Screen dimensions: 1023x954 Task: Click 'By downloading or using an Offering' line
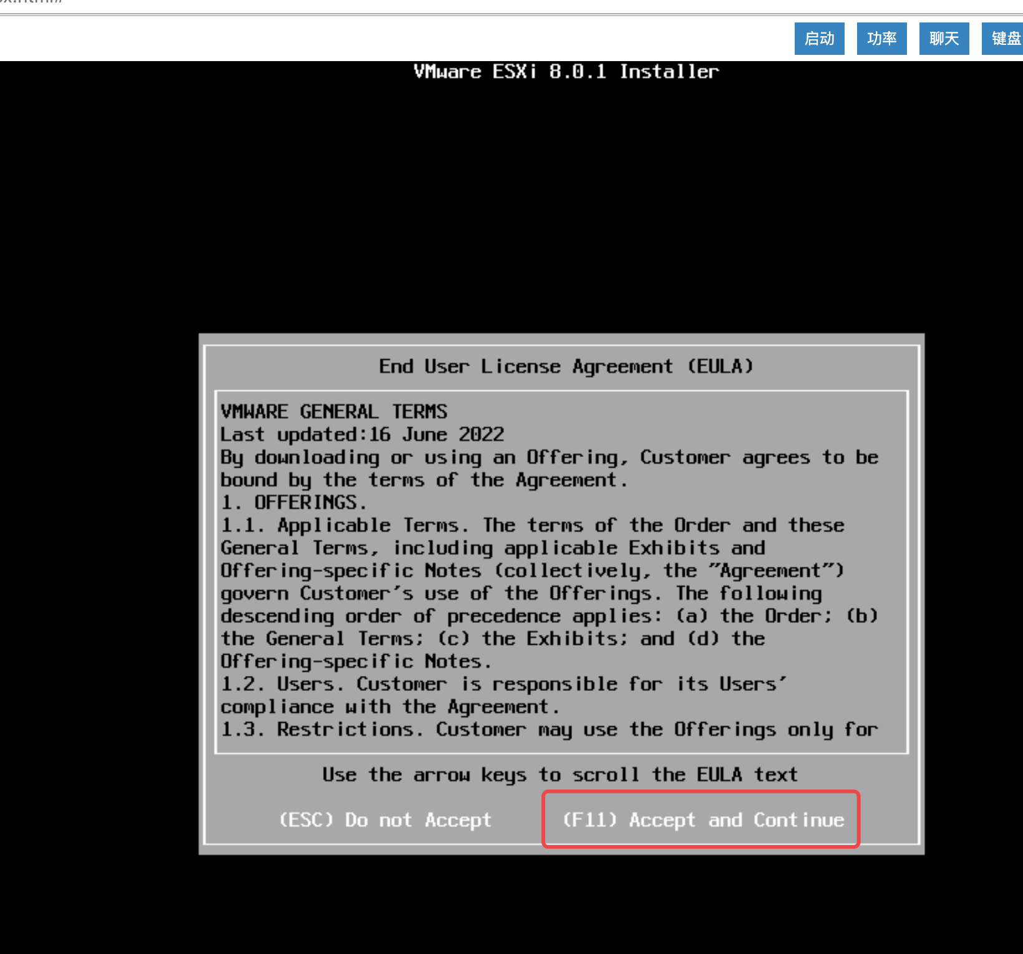[550, 457]
